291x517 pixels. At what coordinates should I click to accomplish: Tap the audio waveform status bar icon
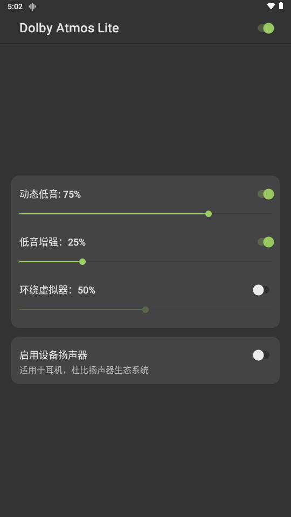32,6
